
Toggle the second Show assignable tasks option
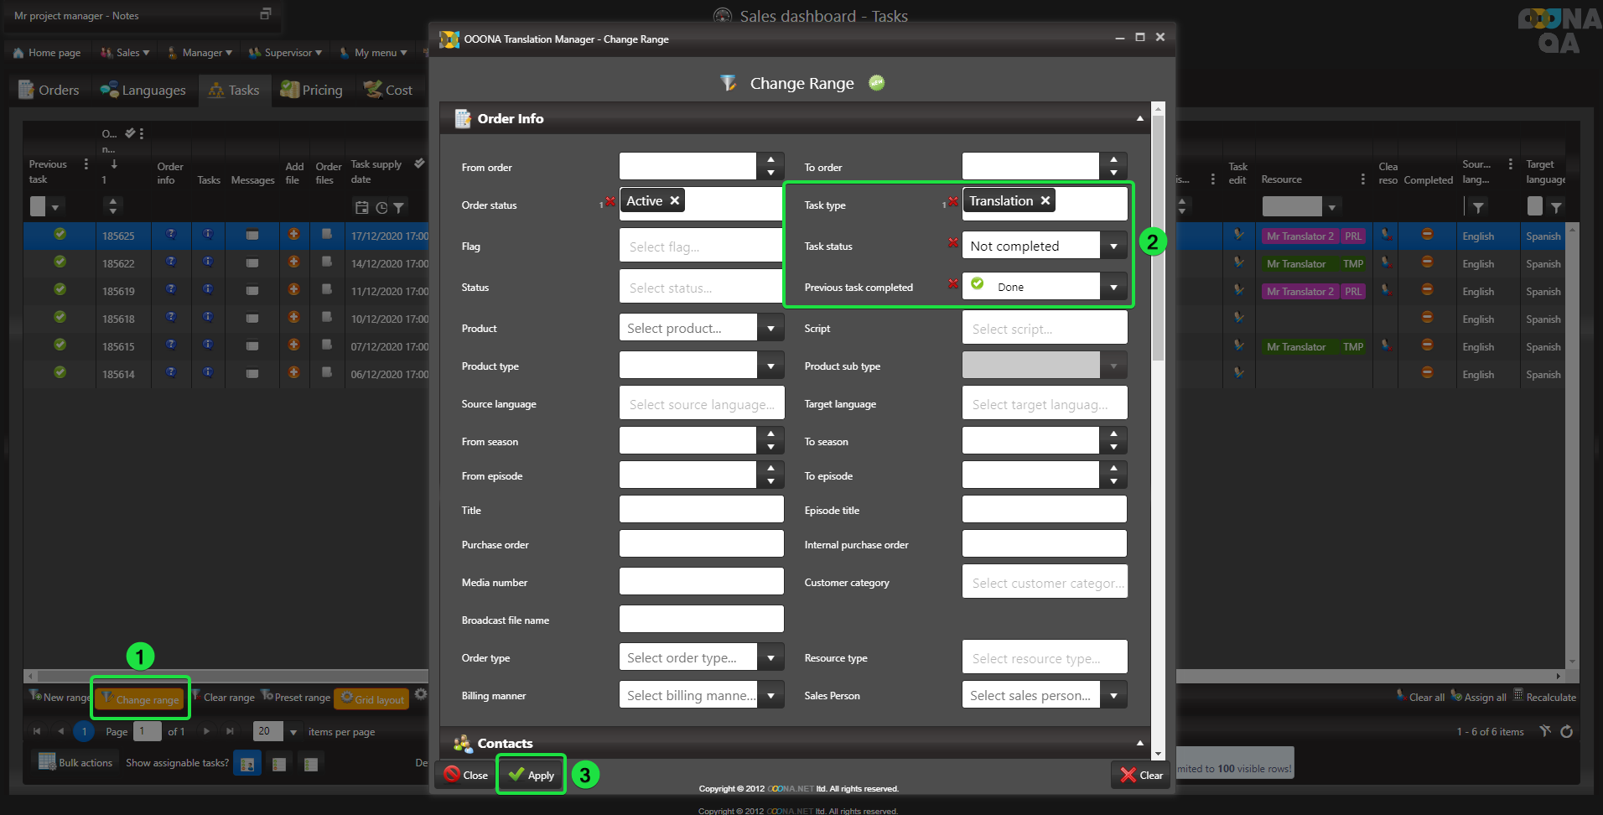click(279, 764)
